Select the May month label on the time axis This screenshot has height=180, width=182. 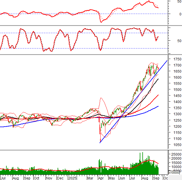[x=112, y=178]
